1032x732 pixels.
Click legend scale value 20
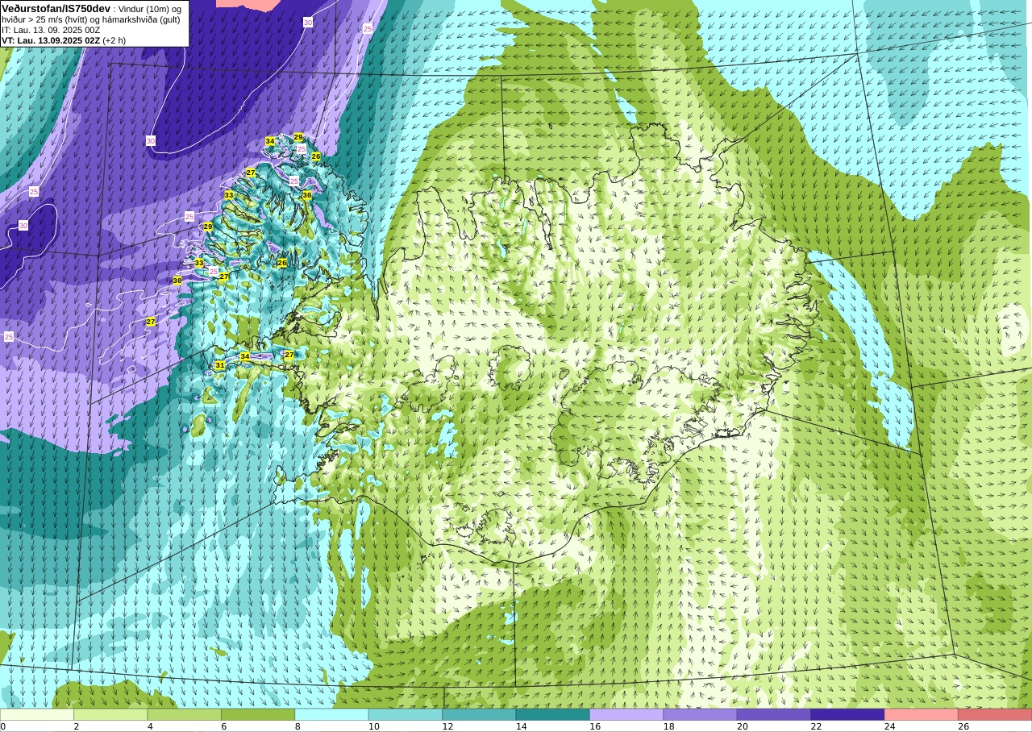coord(743,726)
